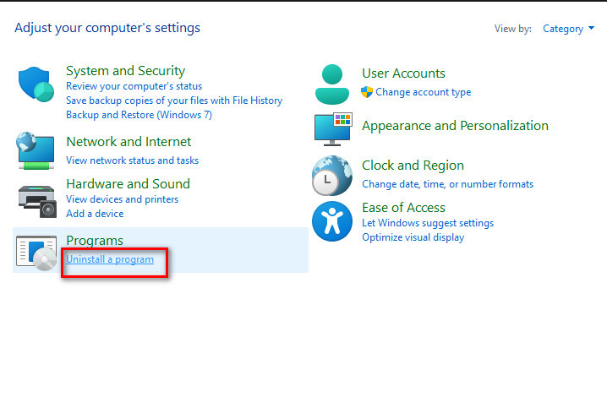Open Review your computer's status
The image size is (607, 397).
click(x=134, y=86)
